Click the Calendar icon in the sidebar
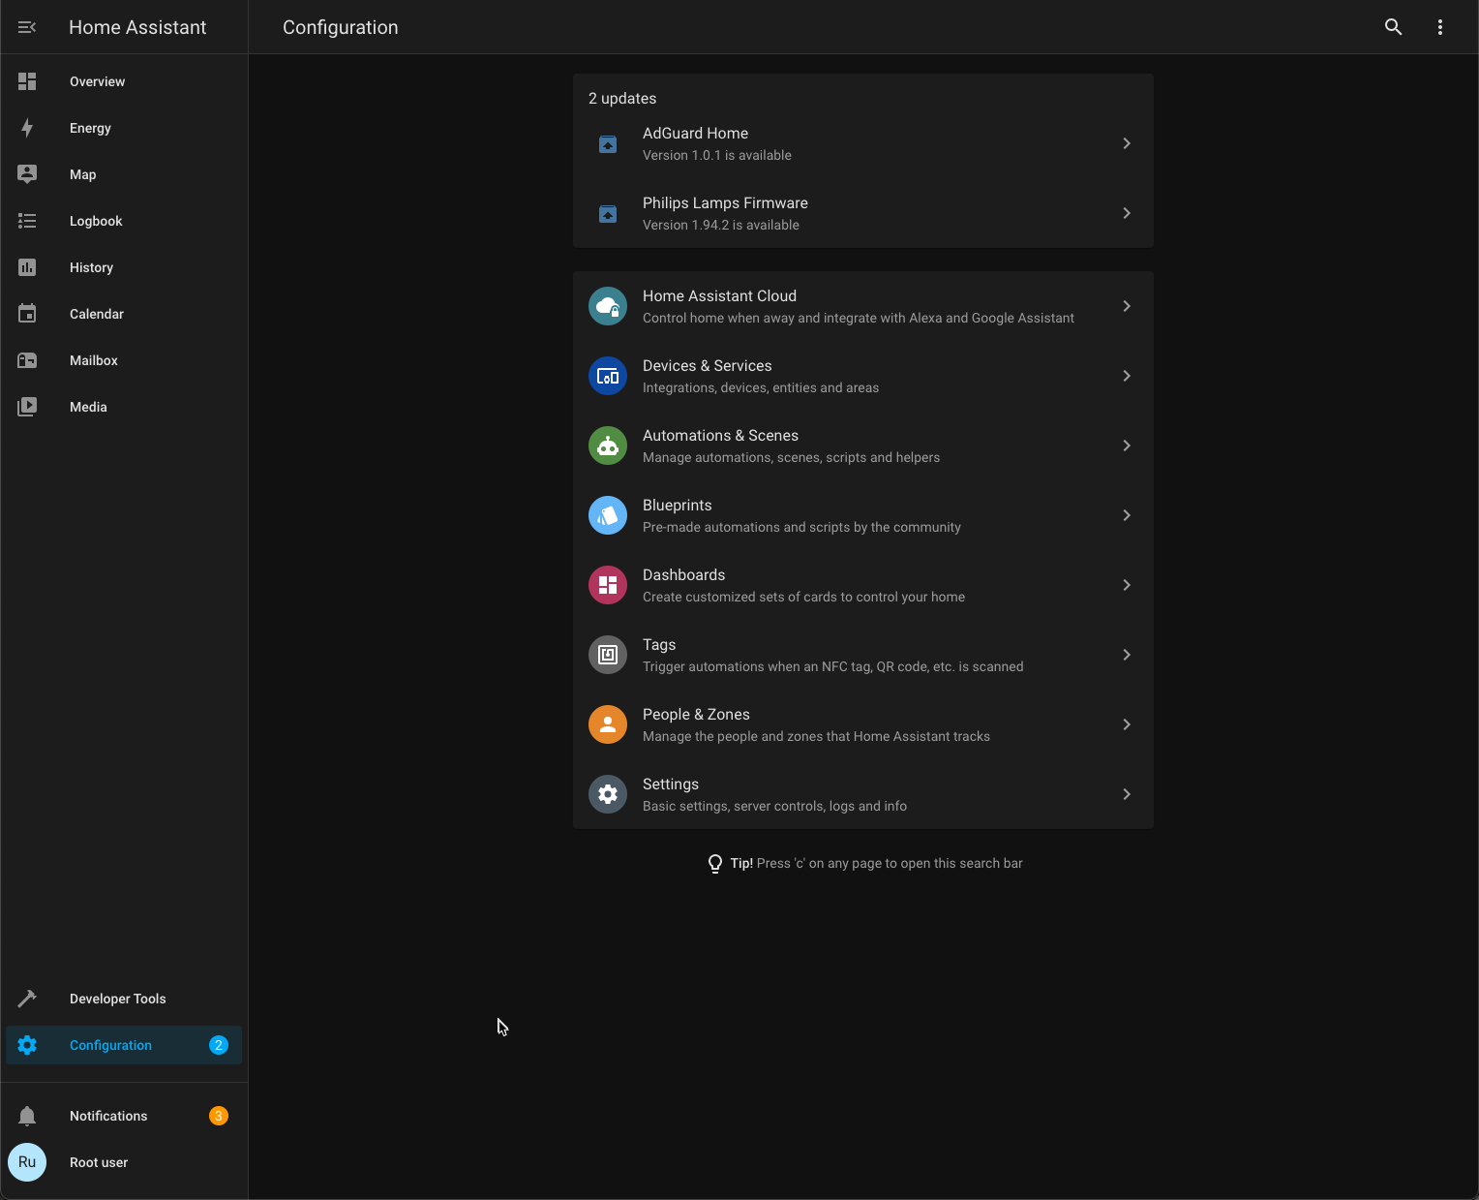This screenshot has height=1200, width=1479. click(x=27, y=314)
